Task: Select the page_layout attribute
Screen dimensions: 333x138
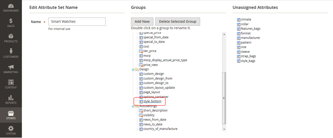Action: click(x=152, y=92)
